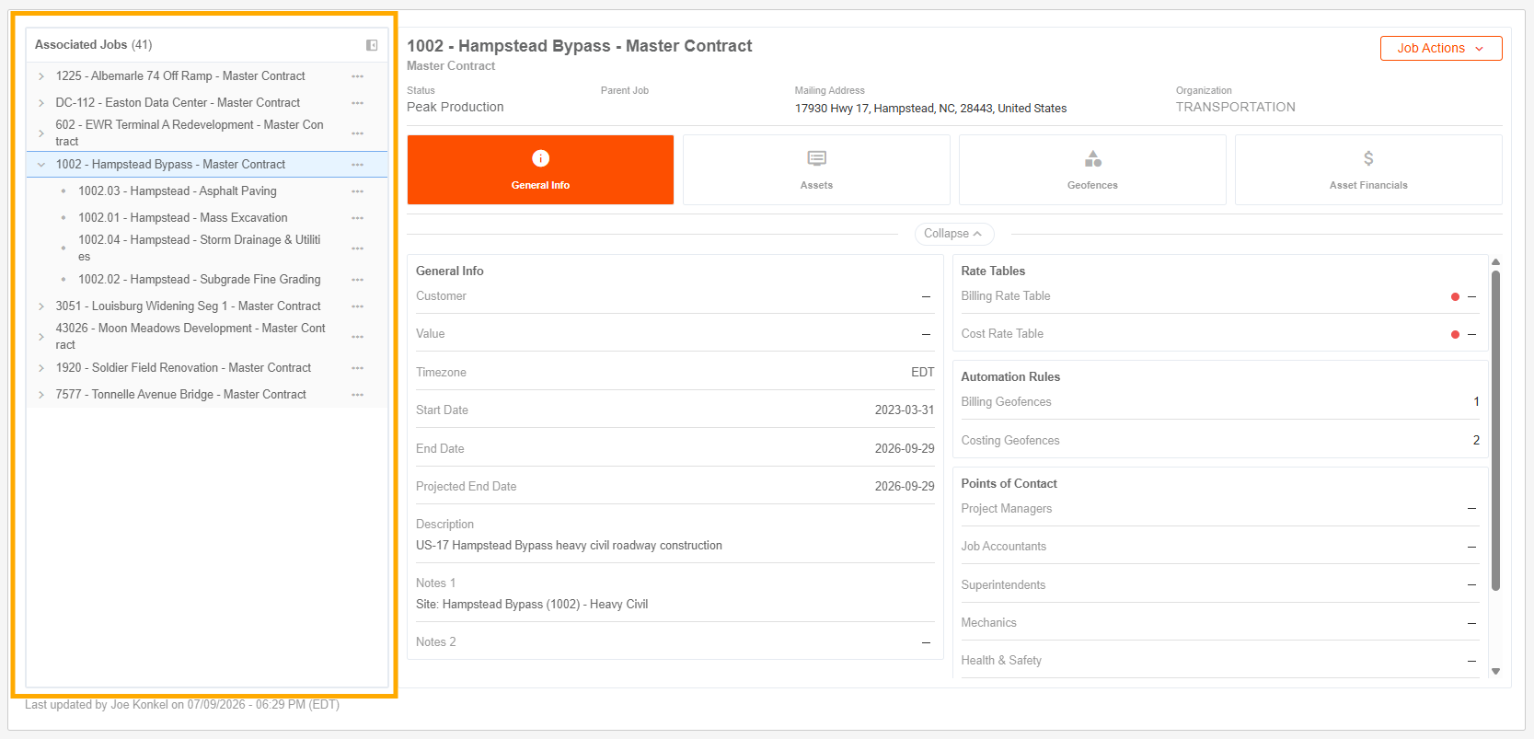
Task: Expand 1225 - Albemarle 74 Off Ramp job
Action: [41, 76]
